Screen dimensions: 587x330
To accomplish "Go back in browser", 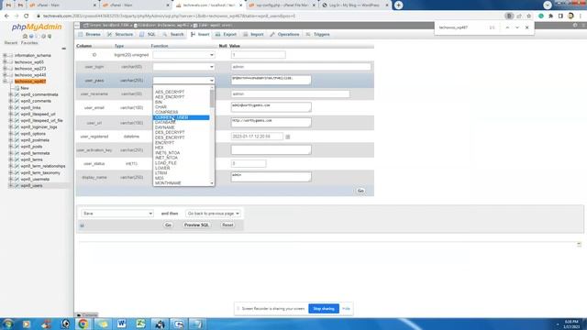I will tap(6, 16).
